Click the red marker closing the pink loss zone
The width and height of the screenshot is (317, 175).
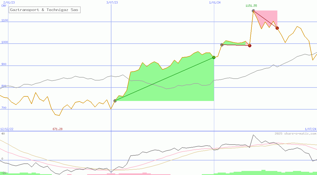click(x=277, y=28)
